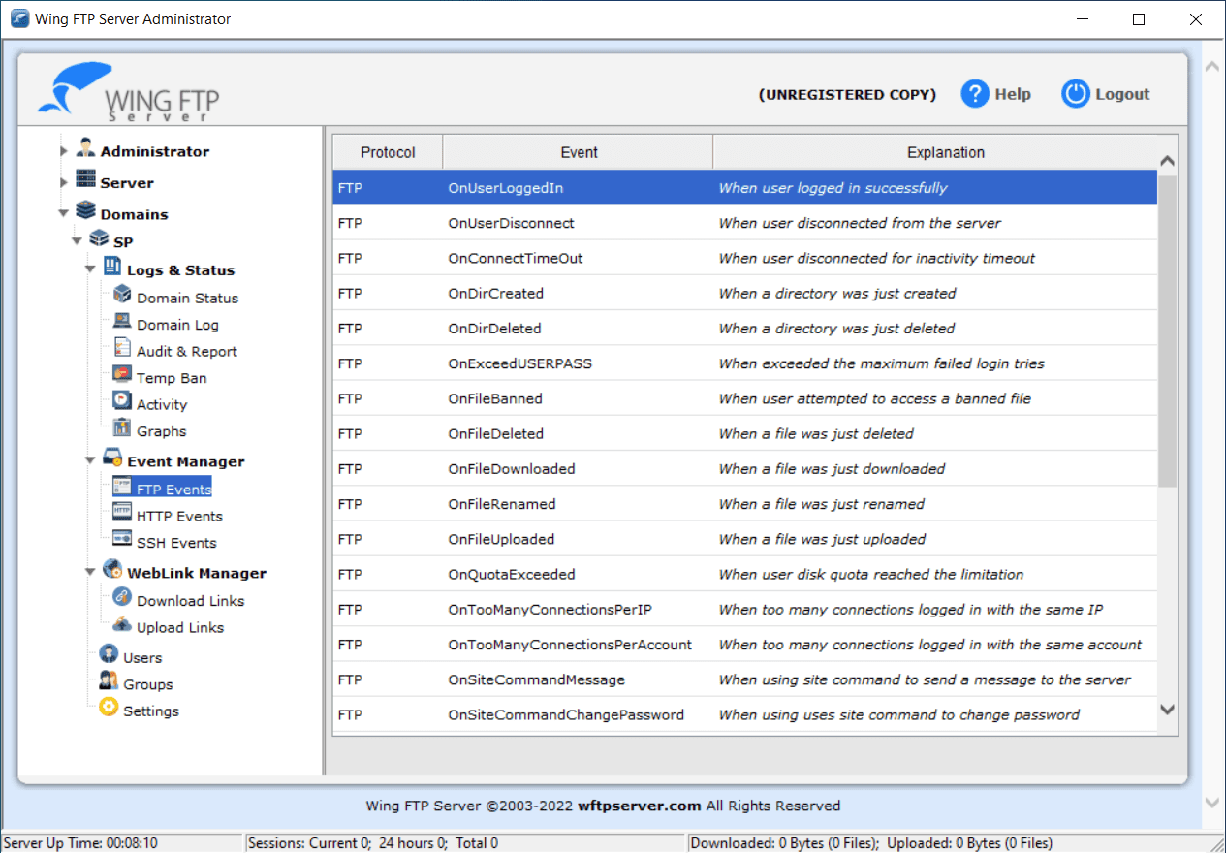Go to Users in the tree
1226x853 pixels.
click(x=142, y=657)
